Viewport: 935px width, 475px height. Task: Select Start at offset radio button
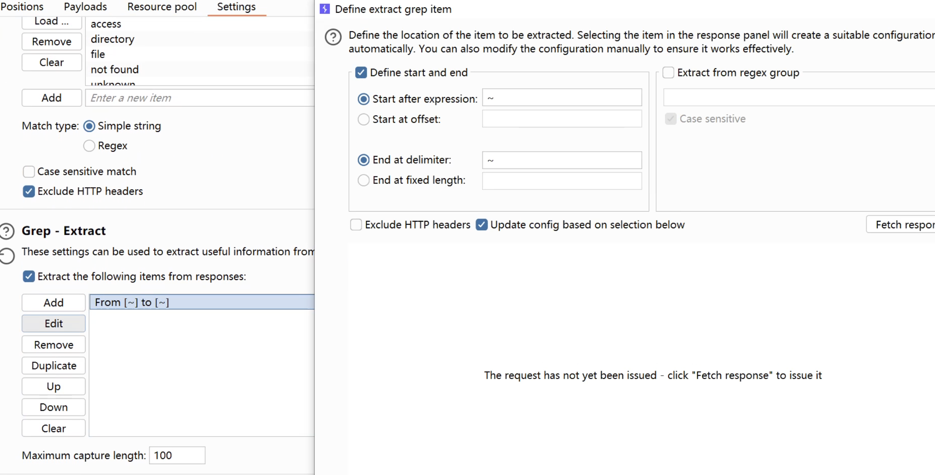363,119
